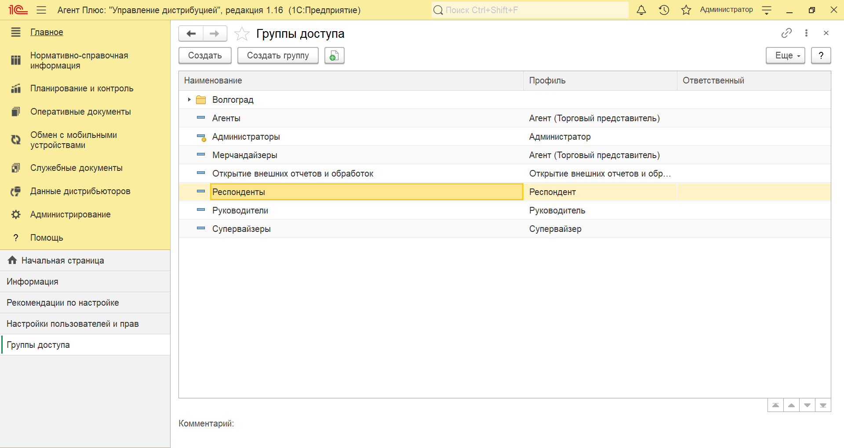Click the Нормативно-справочная информация icon

(16, 60)
